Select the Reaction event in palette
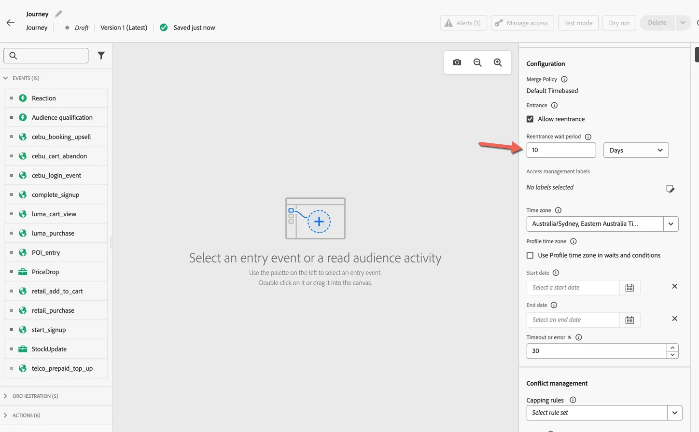This screenshot has height=432, width=699. 56,98
